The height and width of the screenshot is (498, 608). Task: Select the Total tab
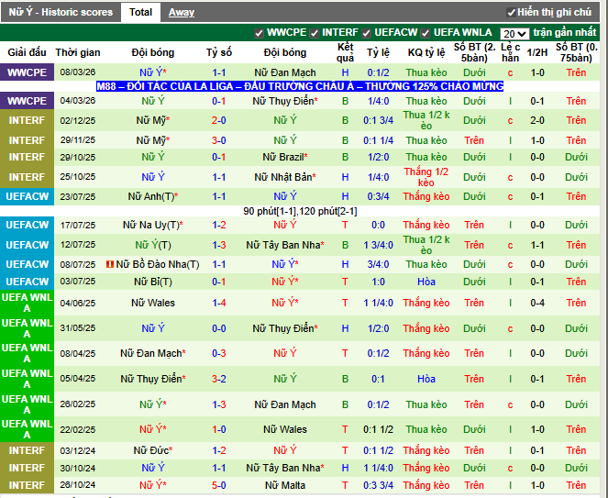140,12
